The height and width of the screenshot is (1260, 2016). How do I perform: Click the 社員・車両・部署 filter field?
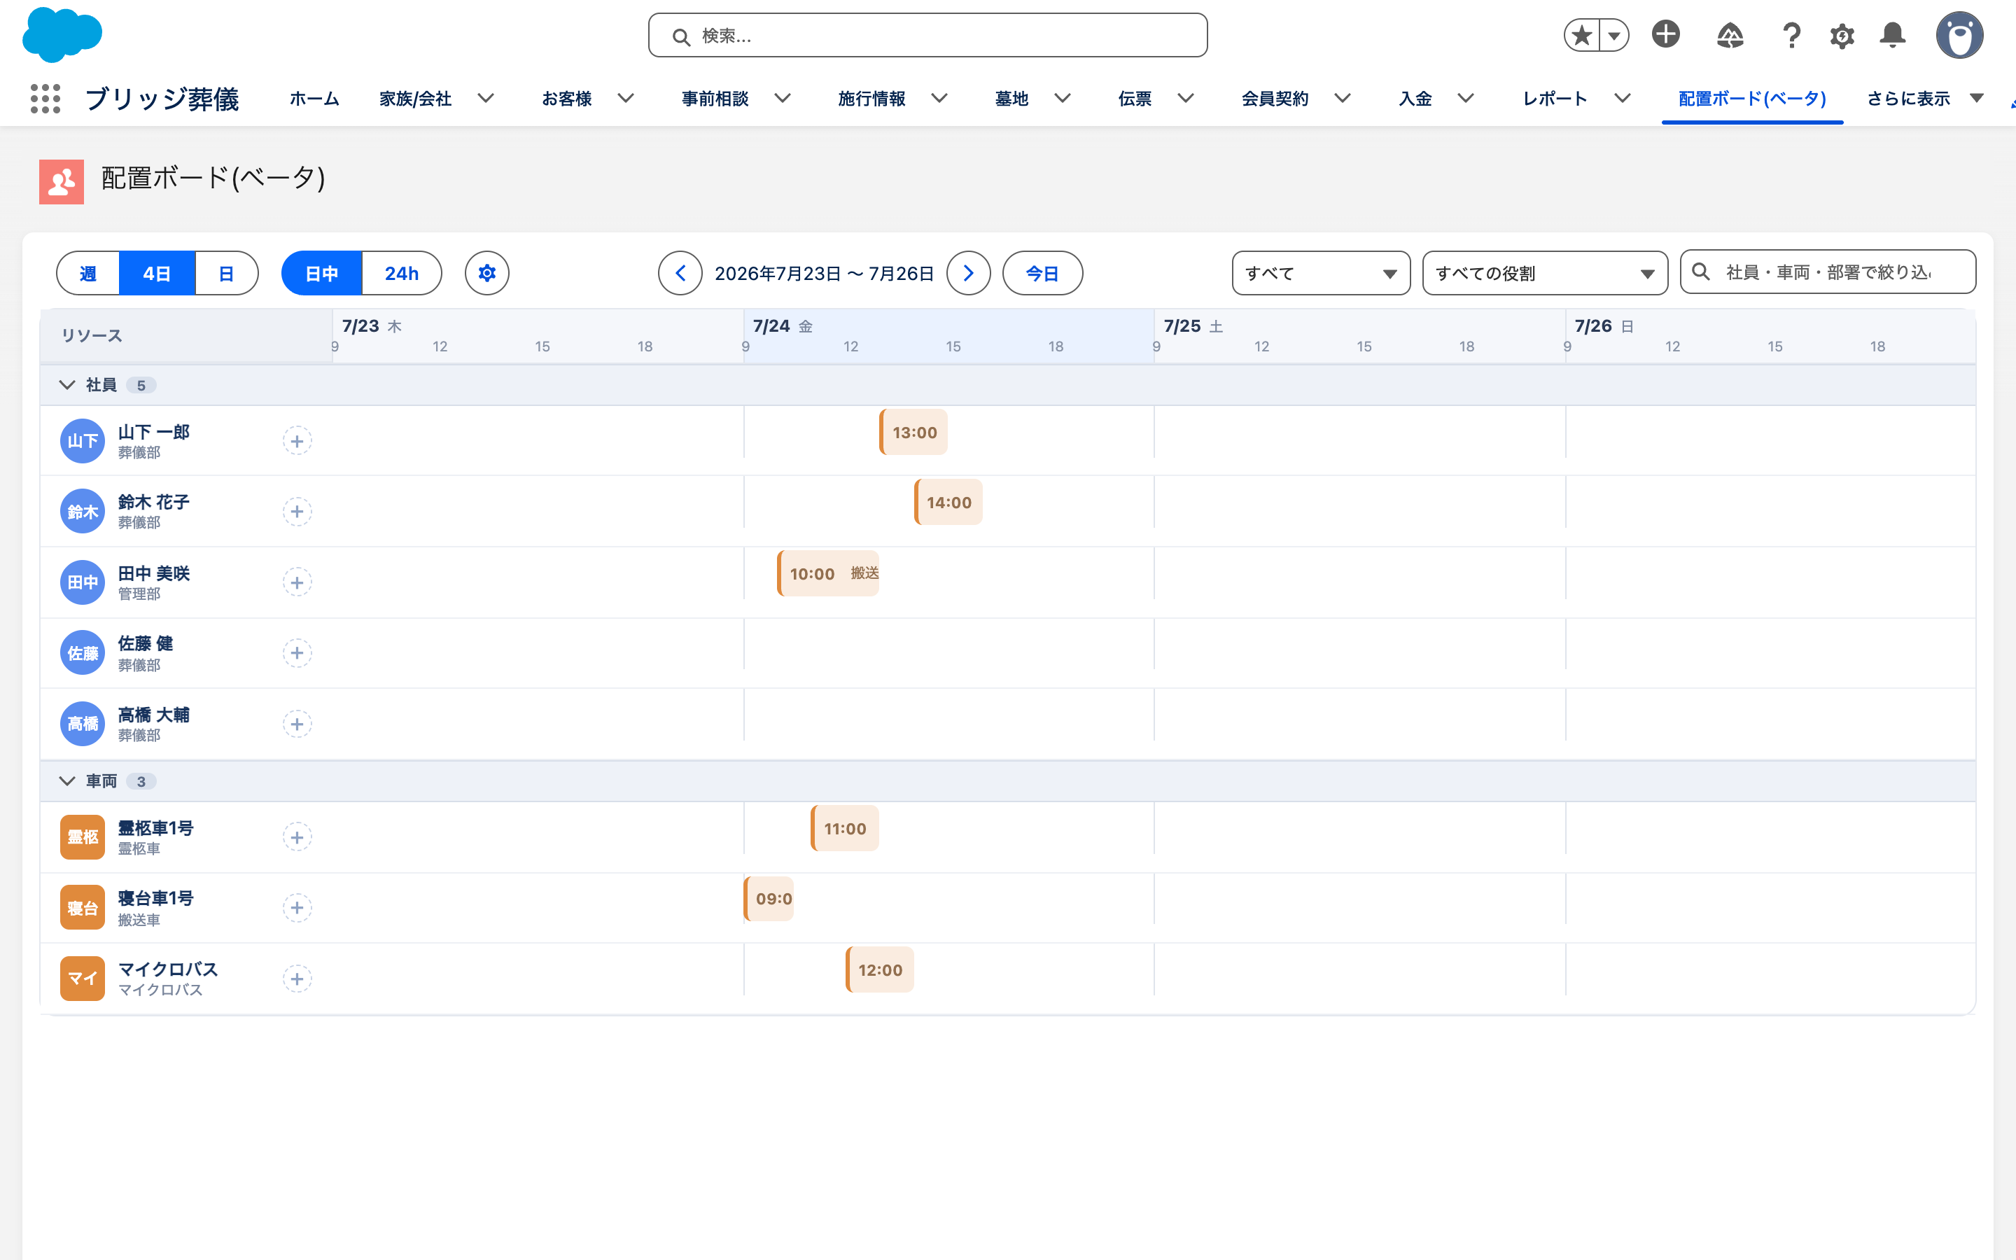(x=1828, y=272)
